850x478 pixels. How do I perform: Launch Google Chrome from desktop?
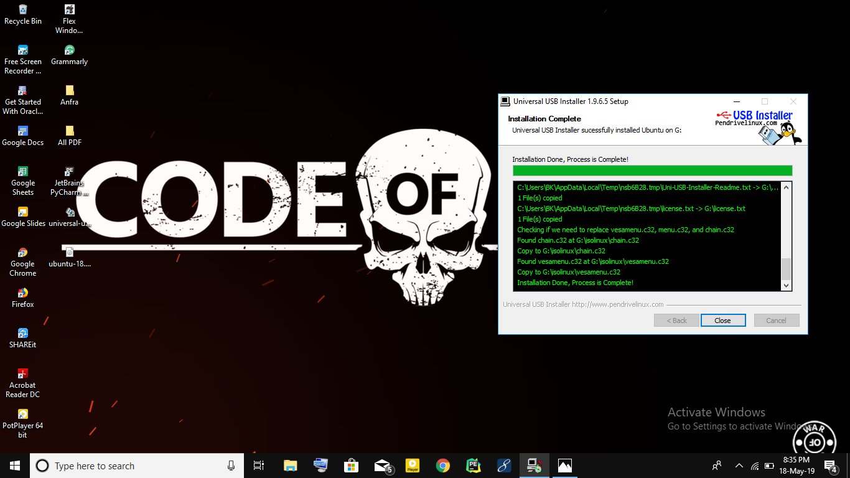tap(23, 261)
